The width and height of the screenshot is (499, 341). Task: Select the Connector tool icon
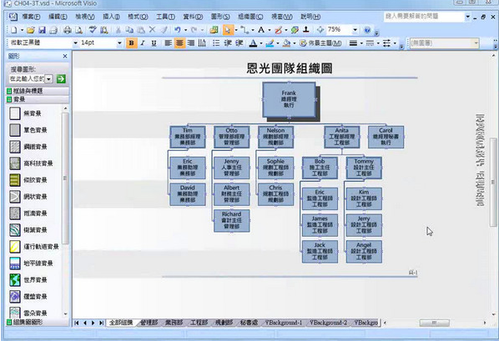coord(244,30)
